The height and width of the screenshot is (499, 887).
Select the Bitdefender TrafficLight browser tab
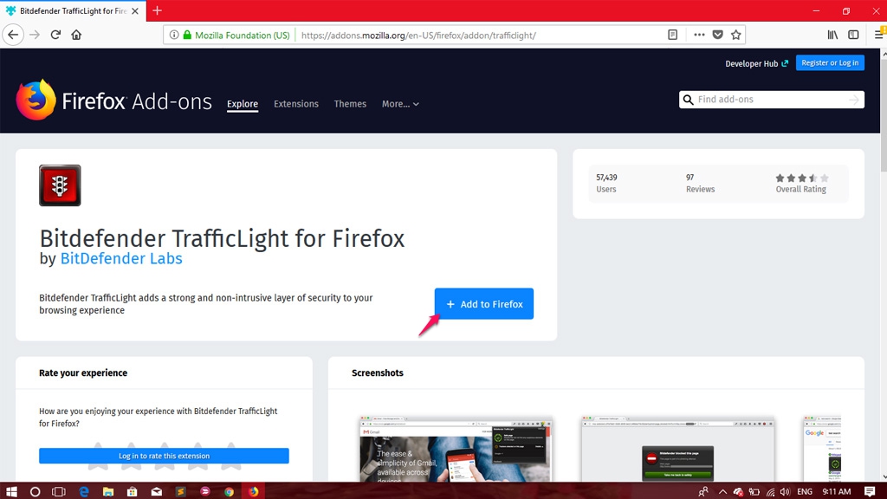(73, 10)
